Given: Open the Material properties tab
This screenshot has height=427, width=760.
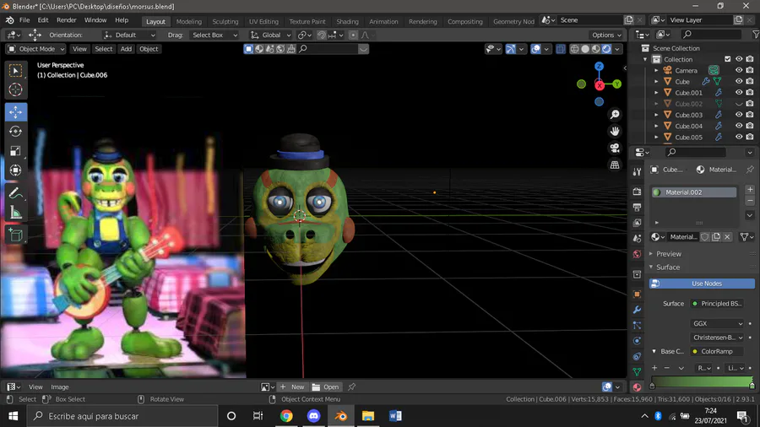Looking at the screenshot, I should 637,386.
